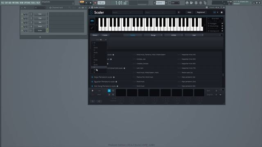Open the Songs dropdown
The width and height of the screenshot is (262, 147).
[153, 35]
